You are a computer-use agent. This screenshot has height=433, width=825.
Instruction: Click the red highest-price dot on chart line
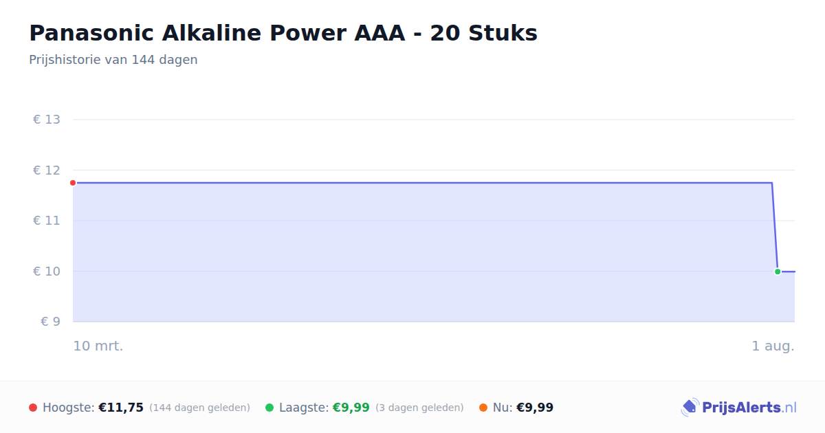(73, 183)
